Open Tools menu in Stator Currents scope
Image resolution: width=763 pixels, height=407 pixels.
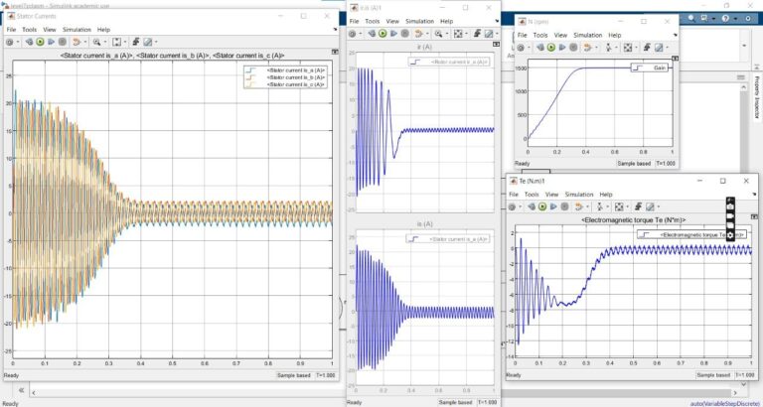pos(29,30)
